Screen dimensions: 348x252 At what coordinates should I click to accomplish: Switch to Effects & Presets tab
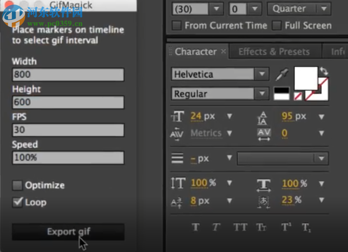pos(274,52)
